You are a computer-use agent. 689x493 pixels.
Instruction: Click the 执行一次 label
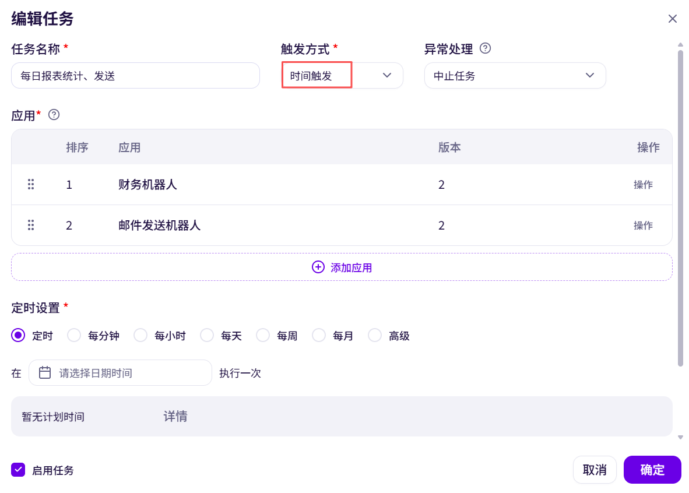(240, 373)
